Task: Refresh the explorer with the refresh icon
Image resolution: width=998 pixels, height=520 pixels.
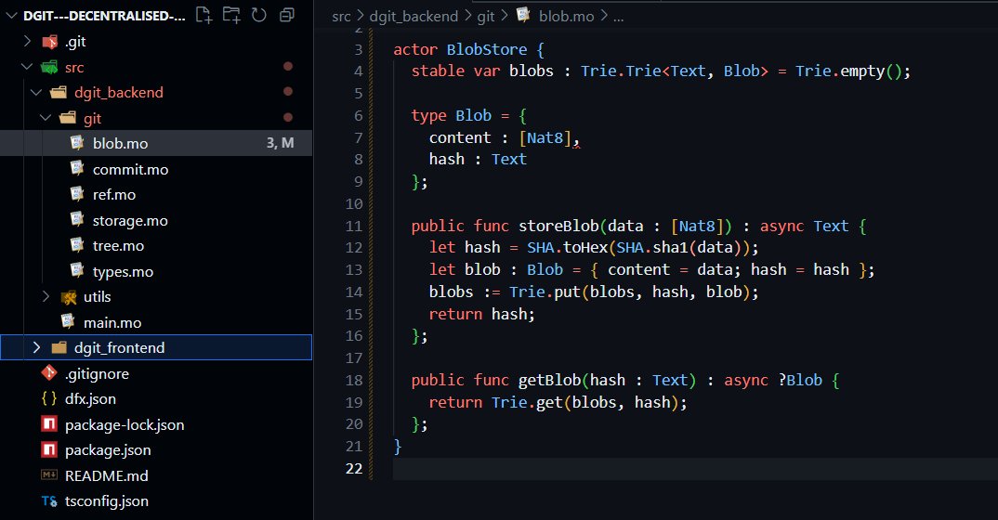Action: point(259,15)
